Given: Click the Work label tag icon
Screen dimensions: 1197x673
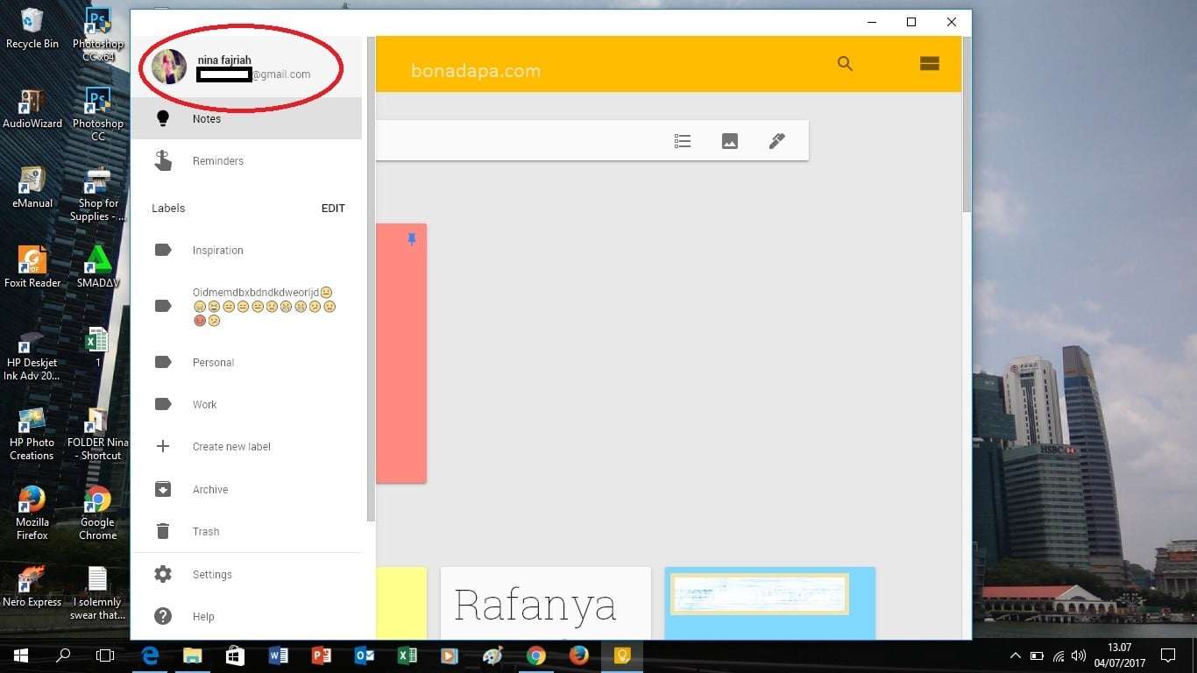Looking at the screenshot, I should (163, 404).
